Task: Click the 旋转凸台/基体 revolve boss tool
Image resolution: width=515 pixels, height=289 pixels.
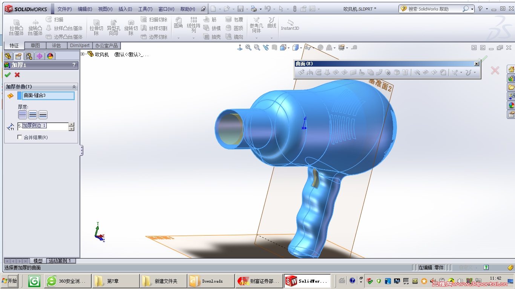Action: [35, 27]
